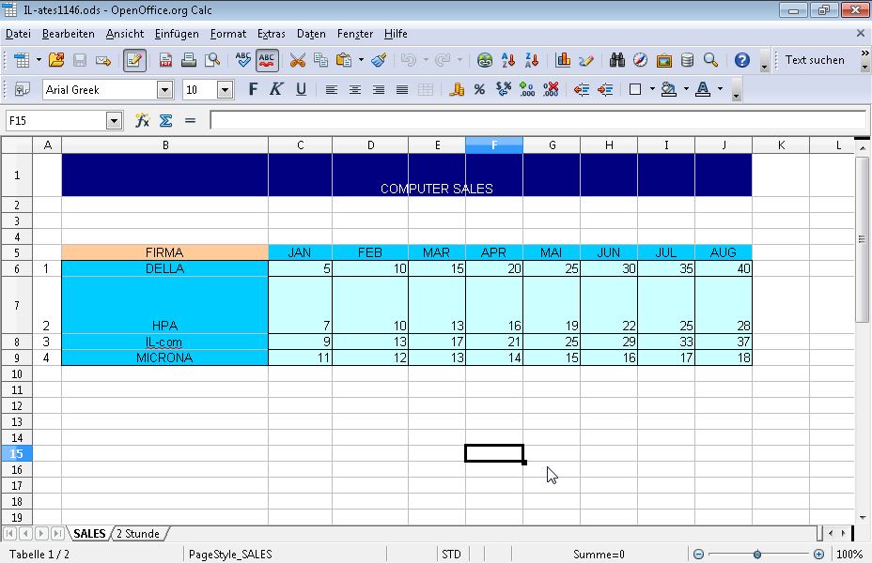872x563 pixels.
Task: Zoom out with the minus button
Action: (x=698, y=555)
